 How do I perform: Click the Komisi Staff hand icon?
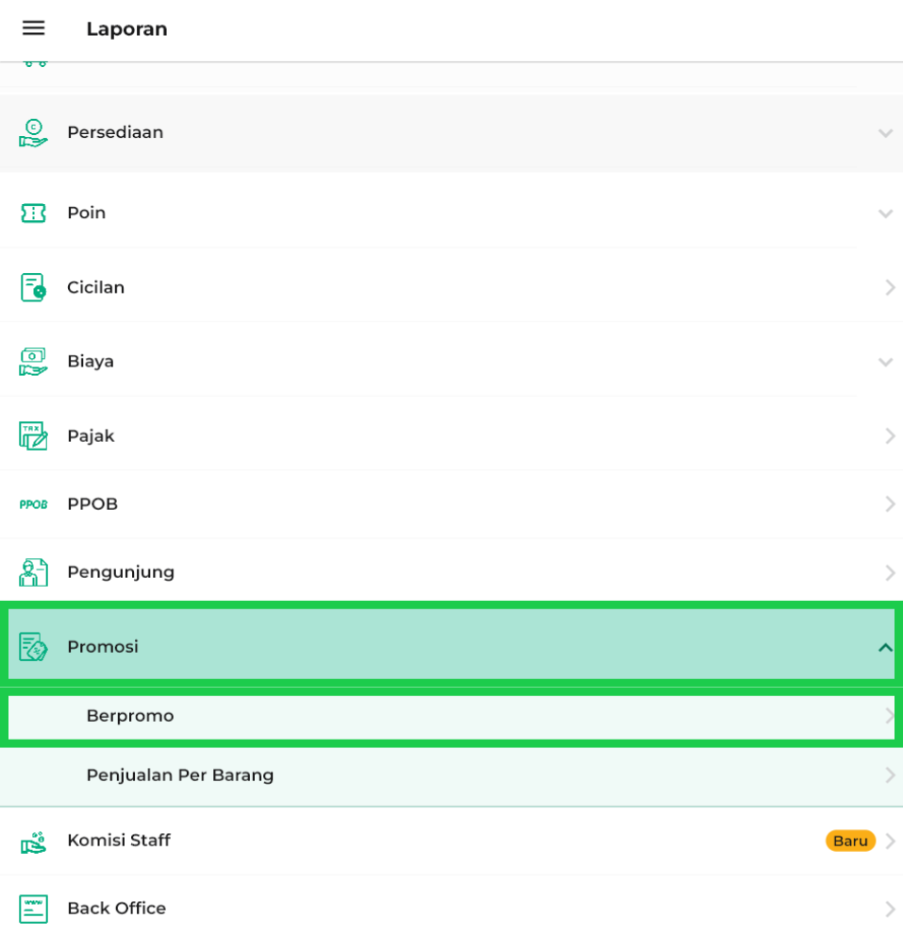pyautogui.click(x=33, y=841)
